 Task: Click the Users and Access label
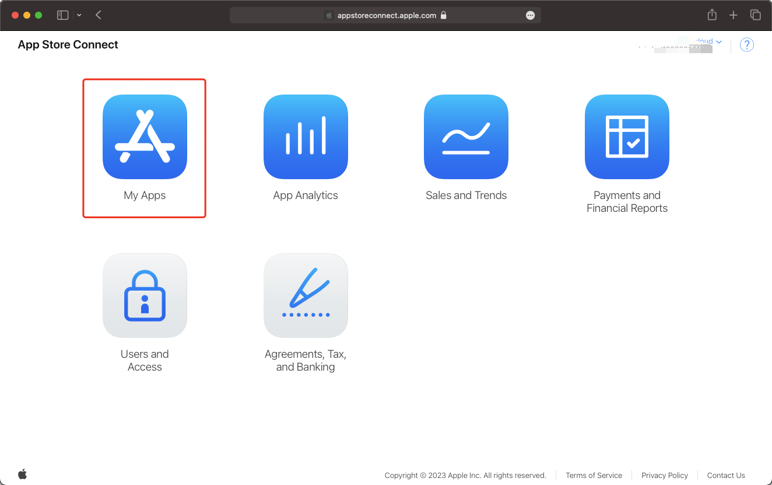(x=145, y=361)
